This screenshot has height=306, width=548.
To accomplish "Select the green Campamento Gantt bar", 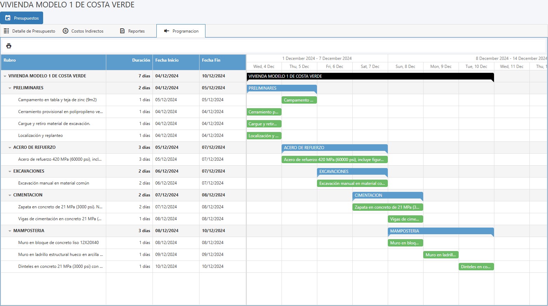I will (x=299, y=100).
